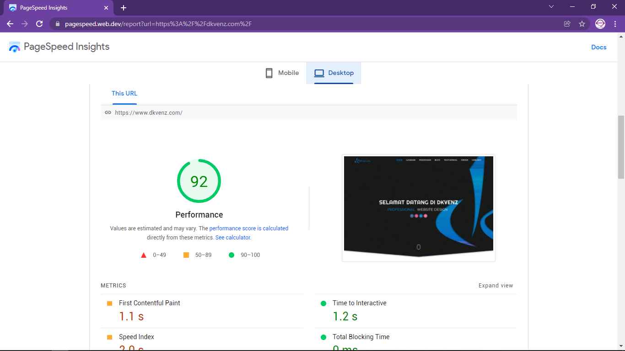Click the page vertical scrollbar thumb

pos(621,147)
